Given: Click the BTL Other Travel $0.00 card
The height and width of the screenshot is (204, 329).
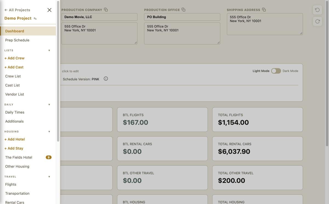Looking at the screenshot, I should pos(162,178).
